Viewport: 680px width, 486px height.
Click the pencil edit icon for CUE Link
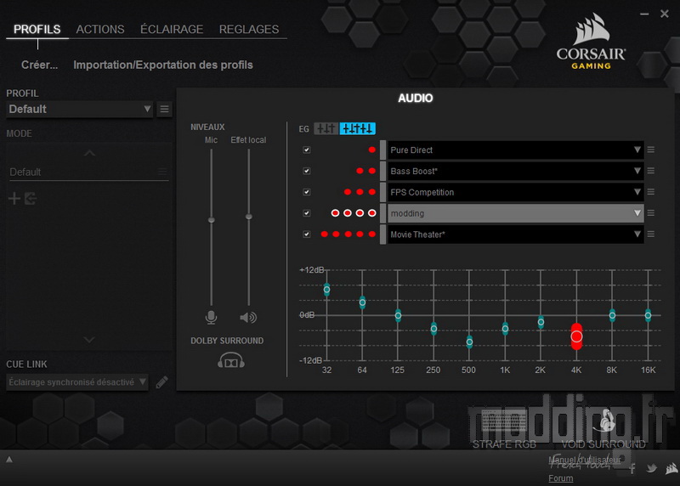point(161,382)
